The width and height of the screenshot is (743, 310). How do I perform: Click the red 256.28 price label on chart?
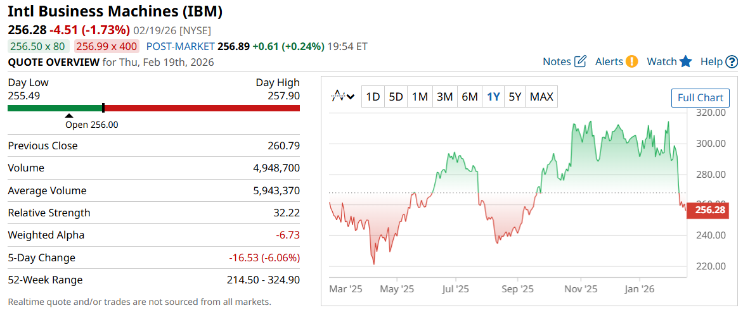tap(709, 210)
